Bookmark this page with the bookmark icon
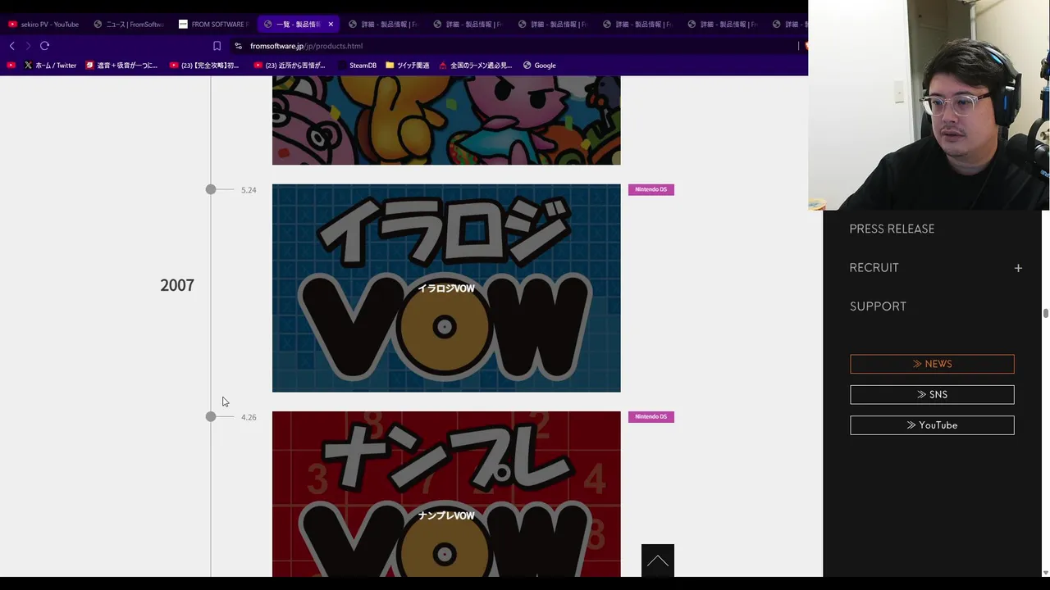This screenshot has width=1050, height=590. (x=217, y=46)
